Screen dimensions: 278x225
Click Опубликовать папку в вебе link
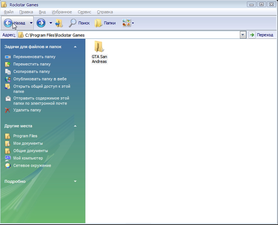point(40,79)
